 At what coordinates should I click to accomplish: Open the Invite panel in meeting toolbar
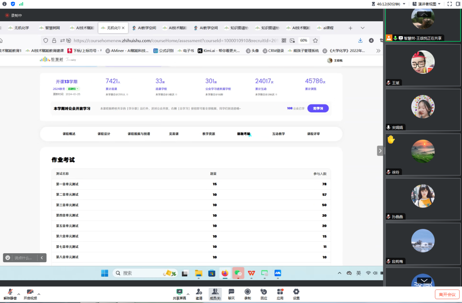[x=199, y=294]
